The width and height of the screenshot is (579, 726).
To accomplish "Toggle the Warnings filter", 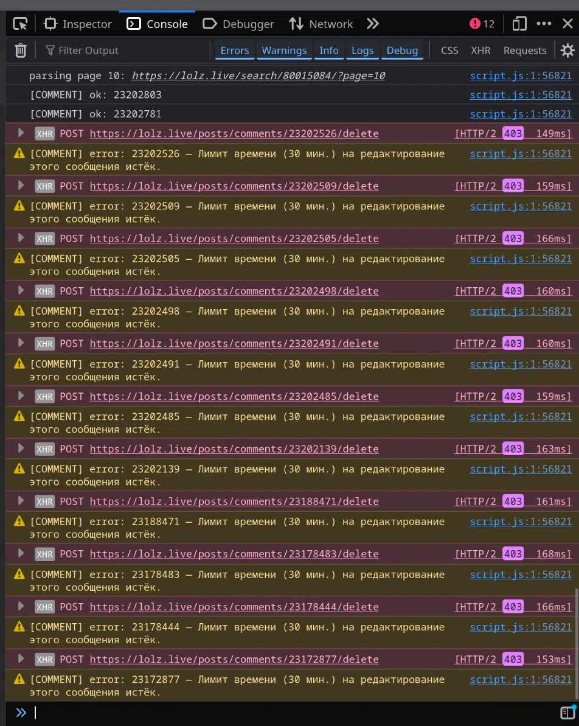I will coord(284,51).
